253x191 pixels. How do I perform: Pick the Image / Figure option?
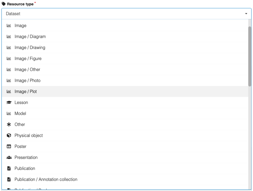28,59
